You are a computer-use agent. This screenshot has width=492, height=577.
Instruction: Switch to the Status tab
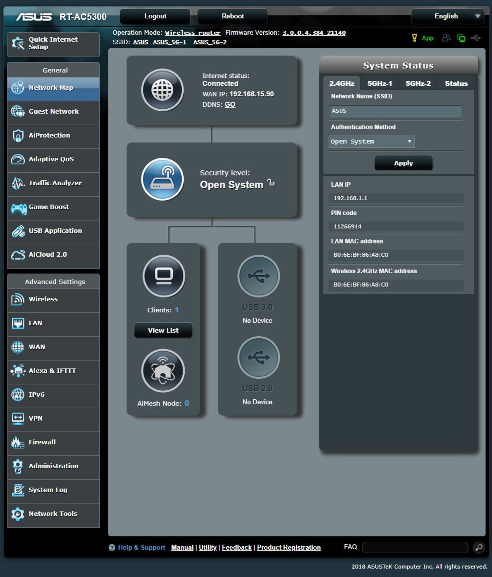pos(456,83)
